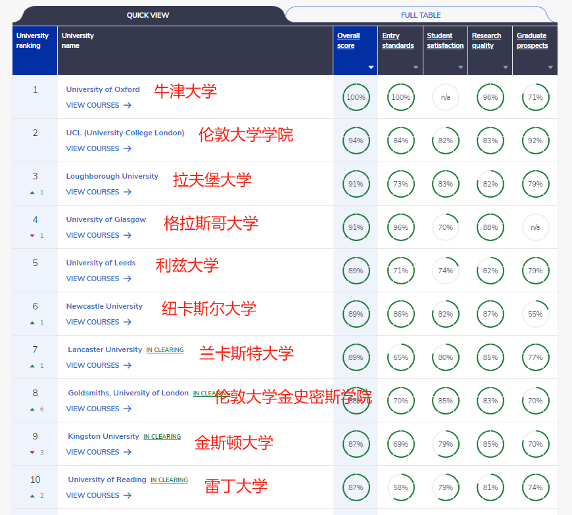Click View Courses under Lancaster University

[x=99, y=365]
